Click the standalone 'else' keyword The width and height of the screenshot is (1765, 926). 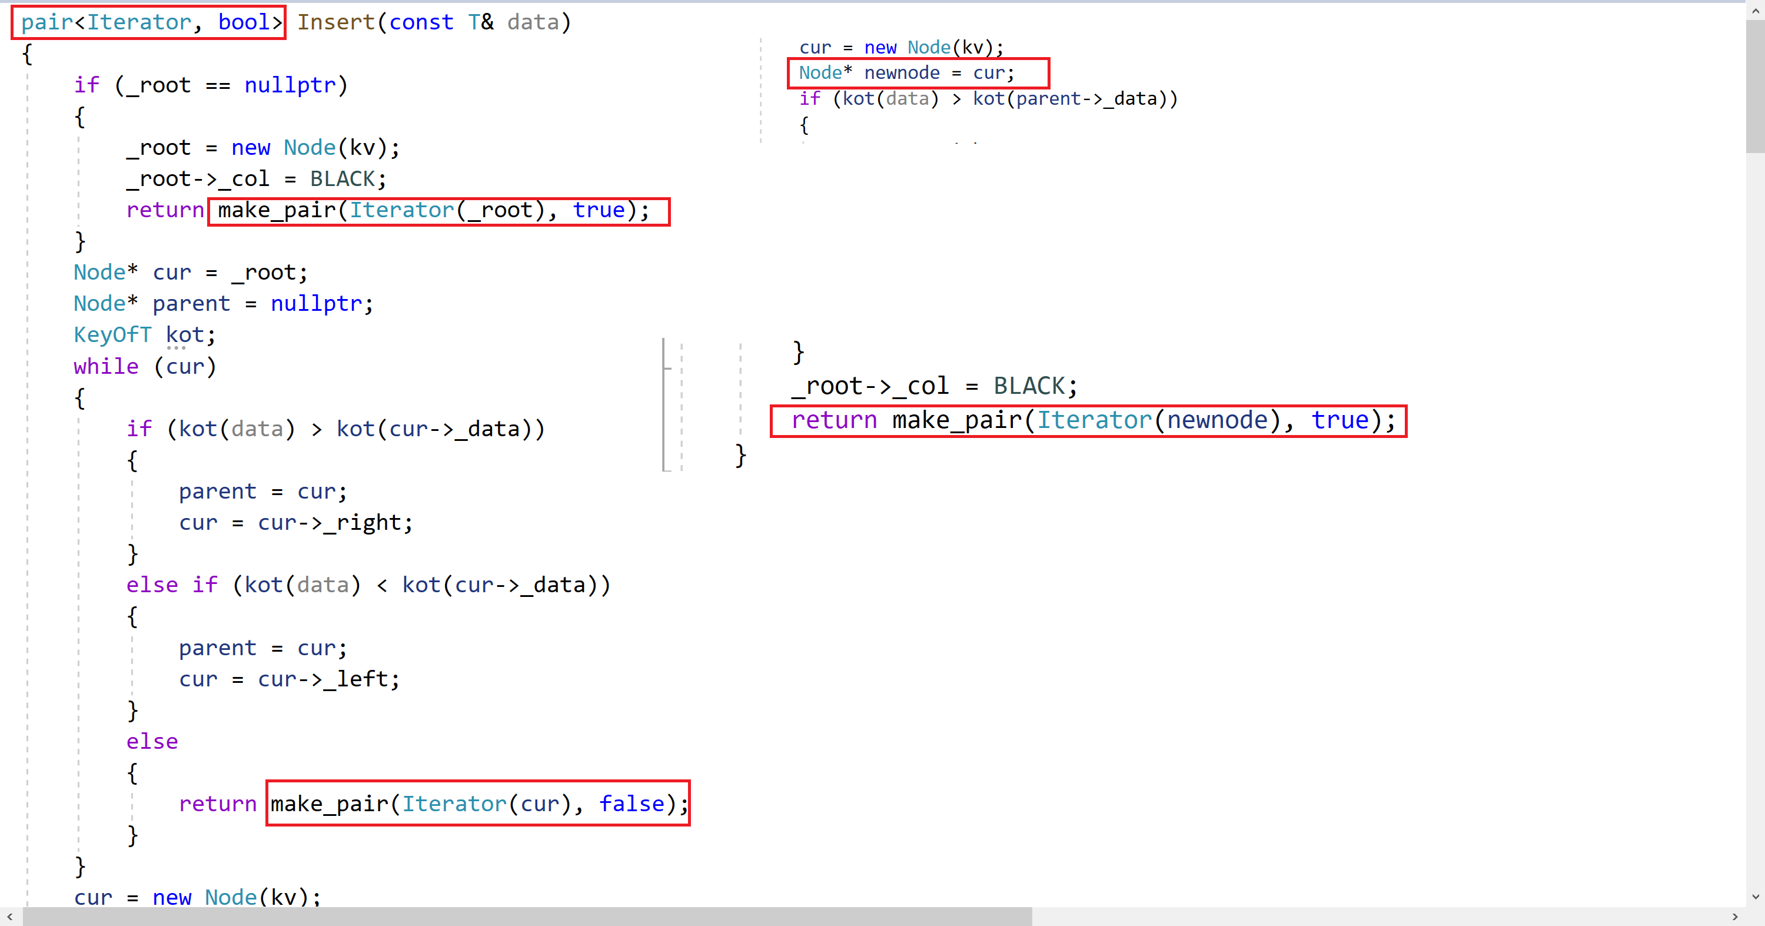click(x=152, y=742)
